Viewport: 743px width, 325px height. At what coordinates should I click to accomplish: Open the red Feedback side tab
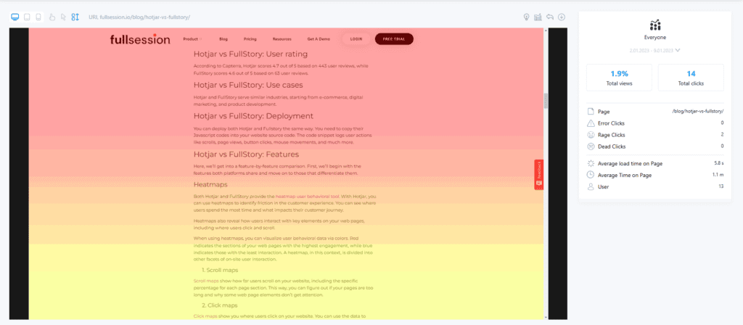click(x=538, y=175)
